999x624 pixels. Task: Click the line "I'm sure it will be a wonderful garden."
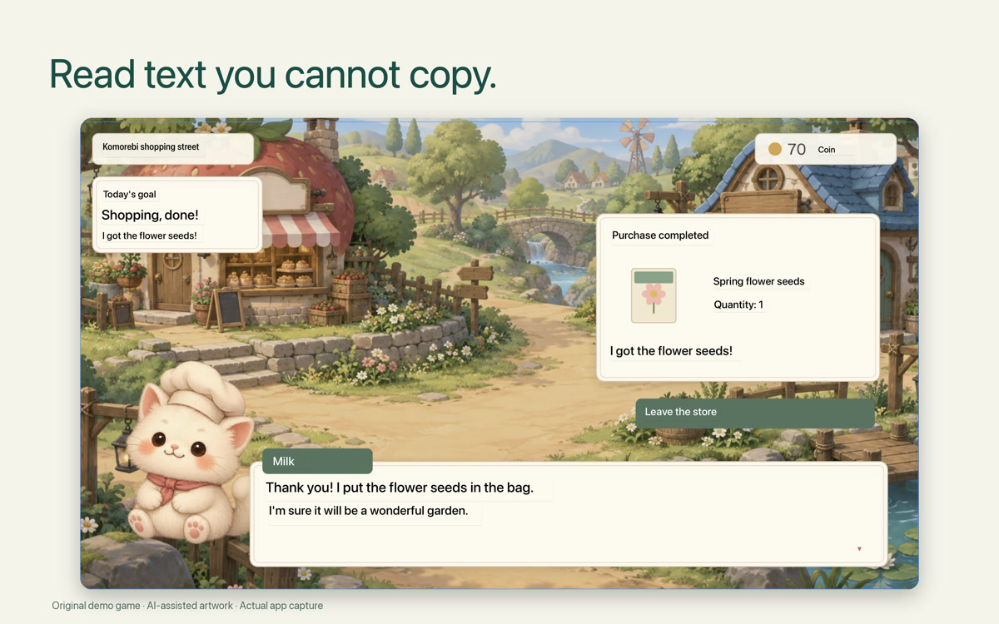369,511
